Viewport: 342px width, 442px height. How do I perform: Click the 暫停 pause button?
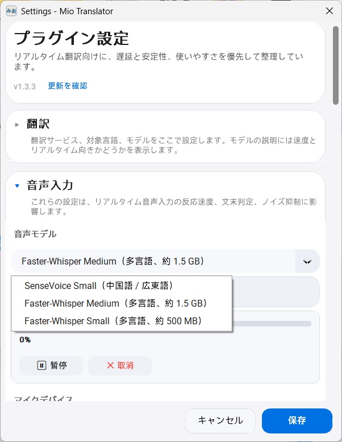pyautogui.click(x=51, y=366)
